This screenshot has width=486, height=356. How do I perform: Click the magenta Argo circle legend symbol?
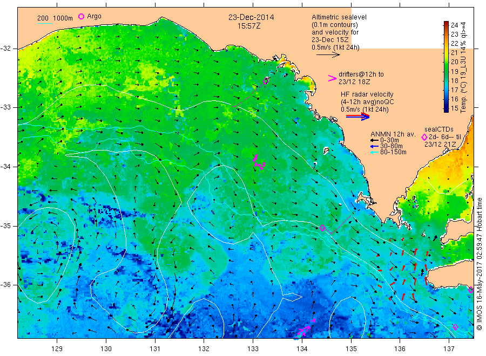[81, 16]
